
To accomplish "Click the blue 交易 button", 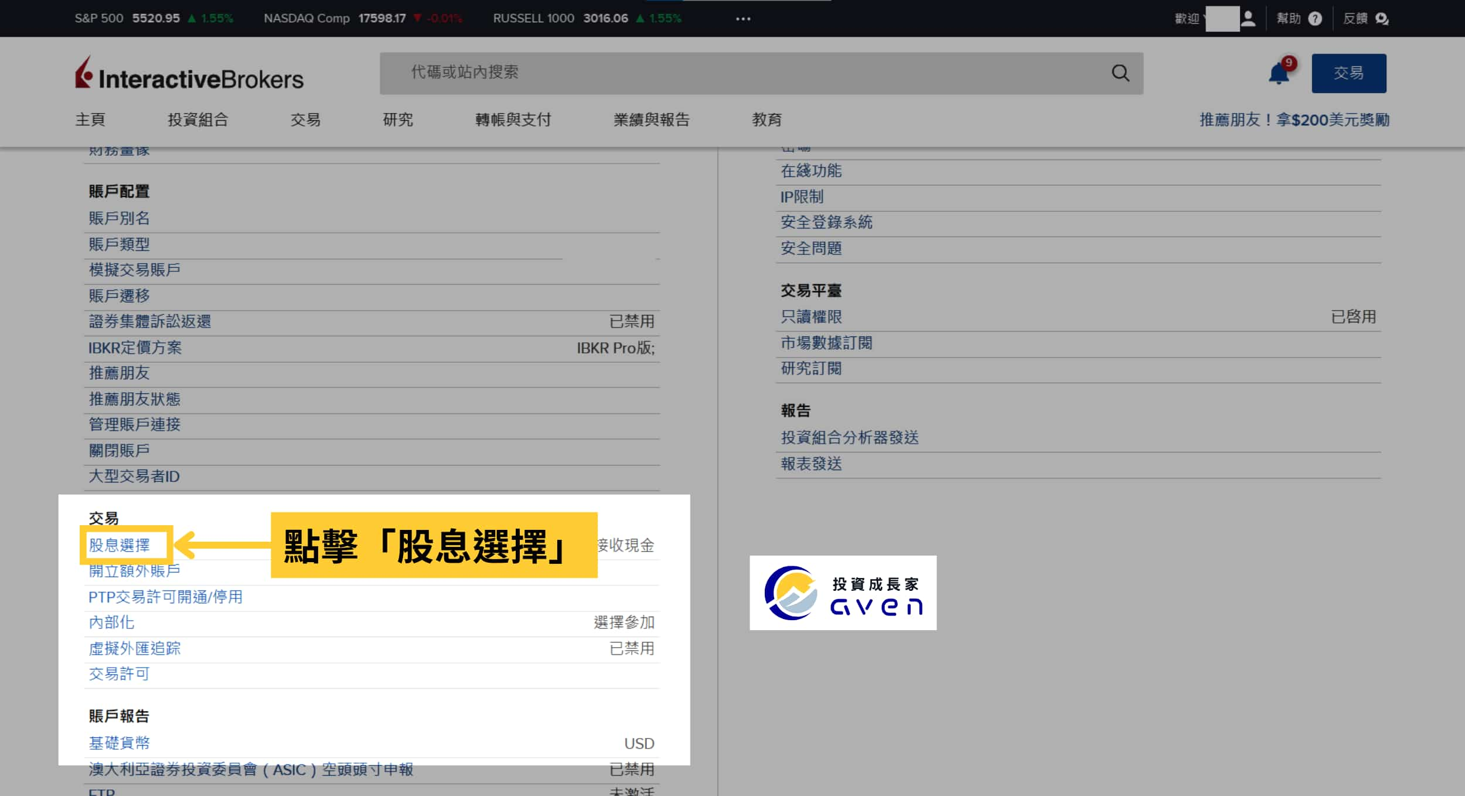I will pyautogui.click(x=1348, y=73).
